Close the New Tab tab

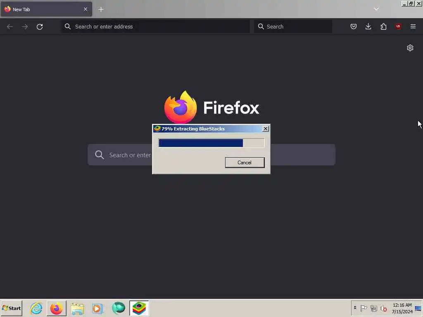pos(86,9)
